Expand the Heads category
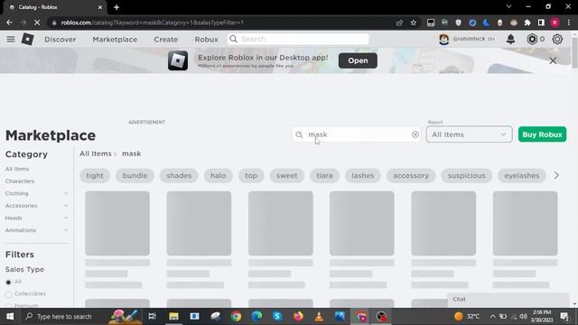The width and height of the screenshot is (578, 325). pos(66,218)
